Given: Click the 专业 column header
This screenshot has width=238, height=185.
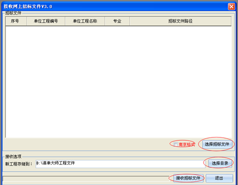Looking at the screenshot, I should coord(117,21).
